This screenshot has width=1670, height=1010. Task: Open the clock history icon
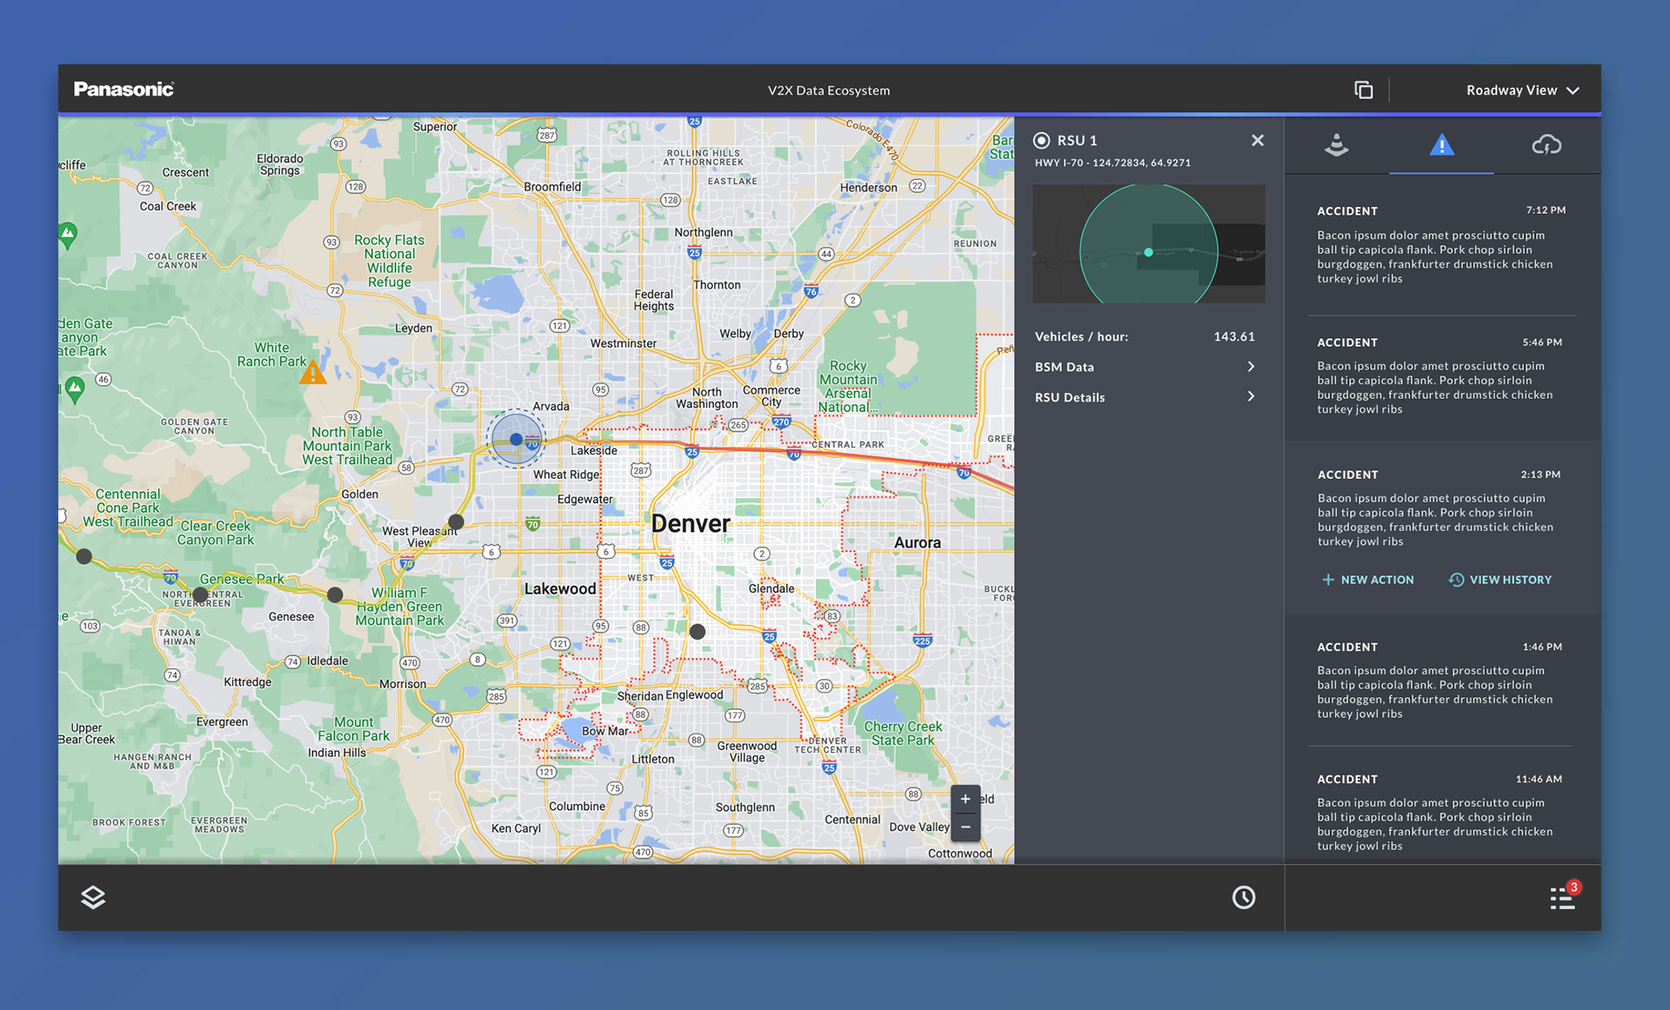coord(1244,897)
